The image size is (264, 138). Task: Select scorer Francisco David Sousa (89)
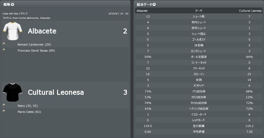tap(36, 51)
